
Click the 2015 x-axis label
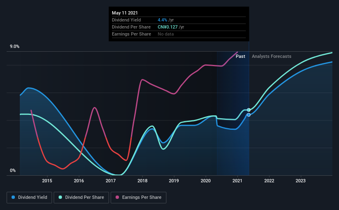(47, 181)
